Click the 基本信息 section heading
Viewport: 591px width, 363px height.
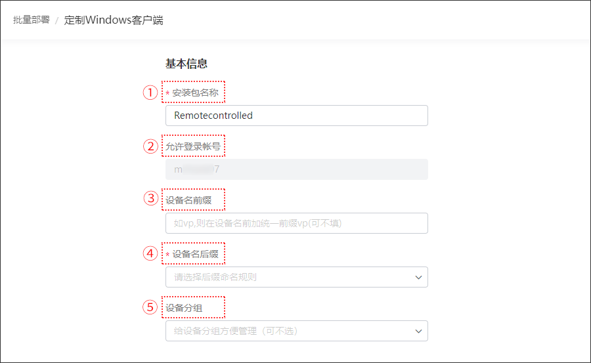point(186,64)
